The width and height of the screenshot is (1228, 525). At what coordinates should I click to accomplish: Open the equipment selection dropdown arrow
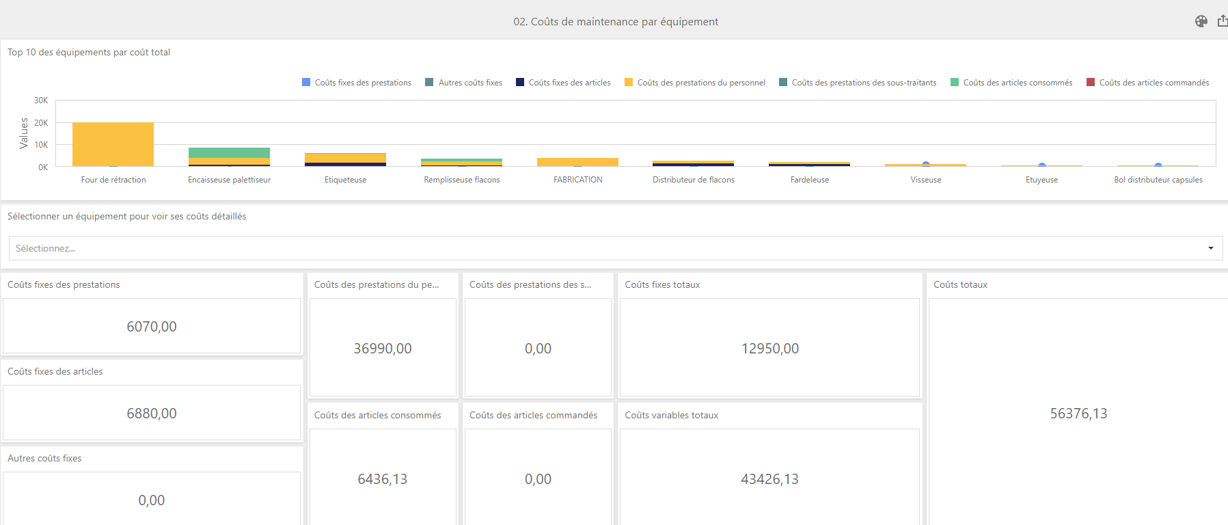pyautogui.click(x=1210, y=248)
